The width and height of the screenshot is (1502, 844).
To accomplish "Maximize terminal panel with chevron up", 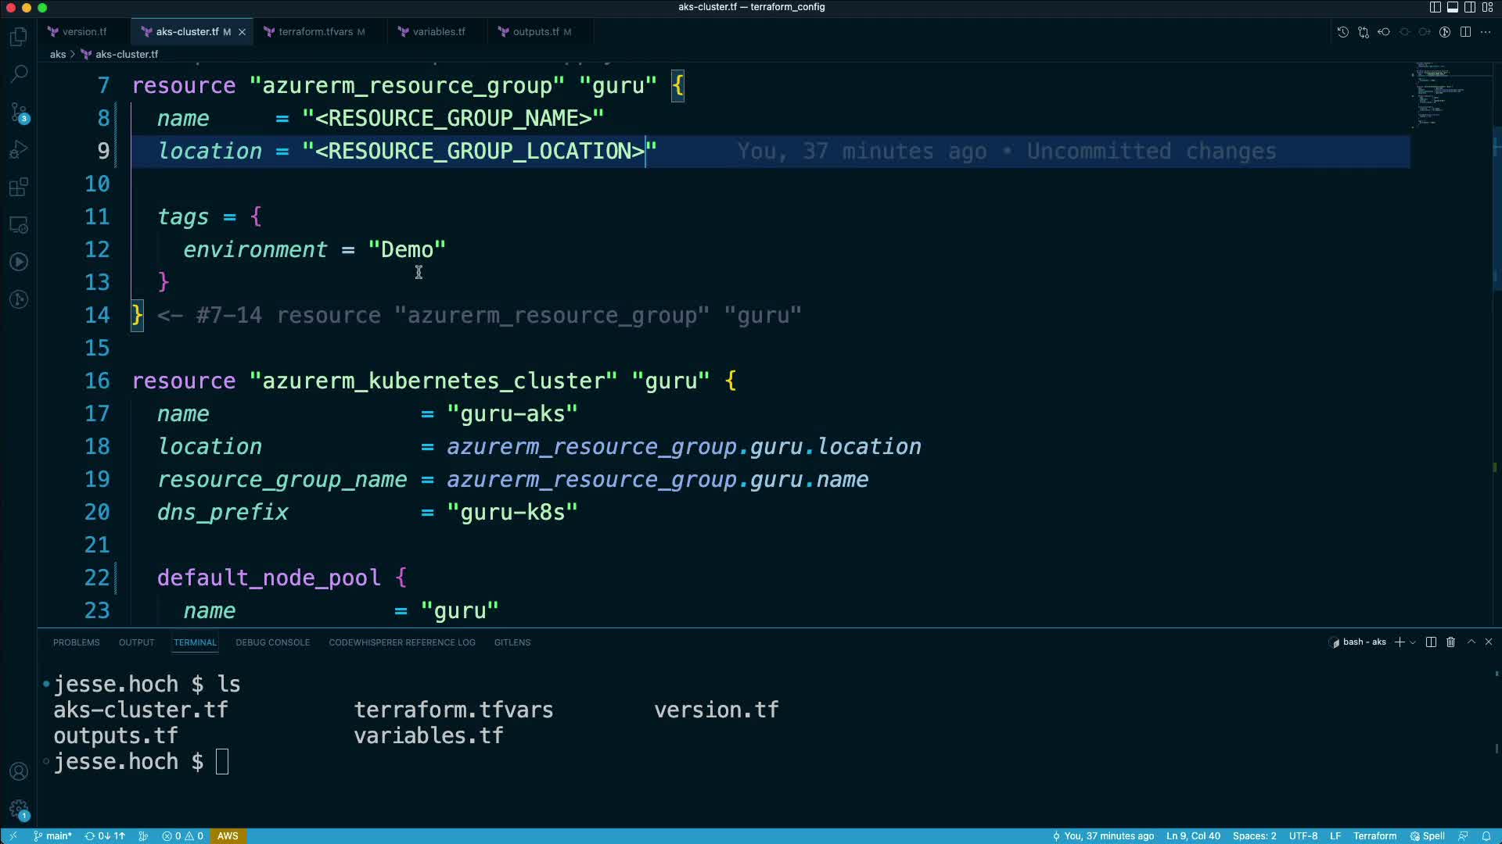I will click(x=1471, y=642).
